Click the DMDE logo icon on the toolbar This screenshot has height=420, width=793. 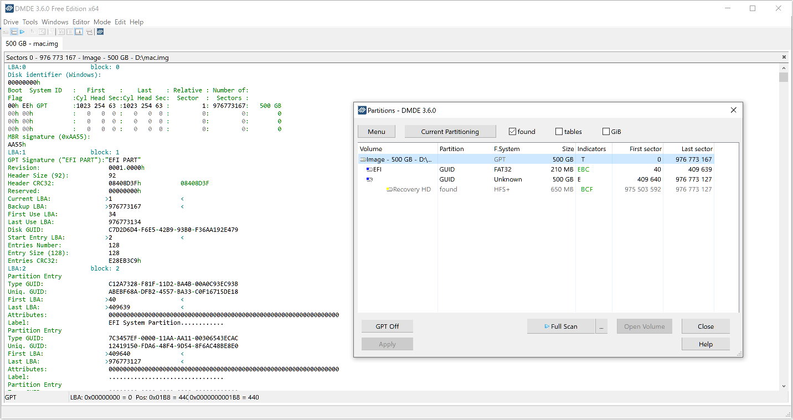pos(100,32)
